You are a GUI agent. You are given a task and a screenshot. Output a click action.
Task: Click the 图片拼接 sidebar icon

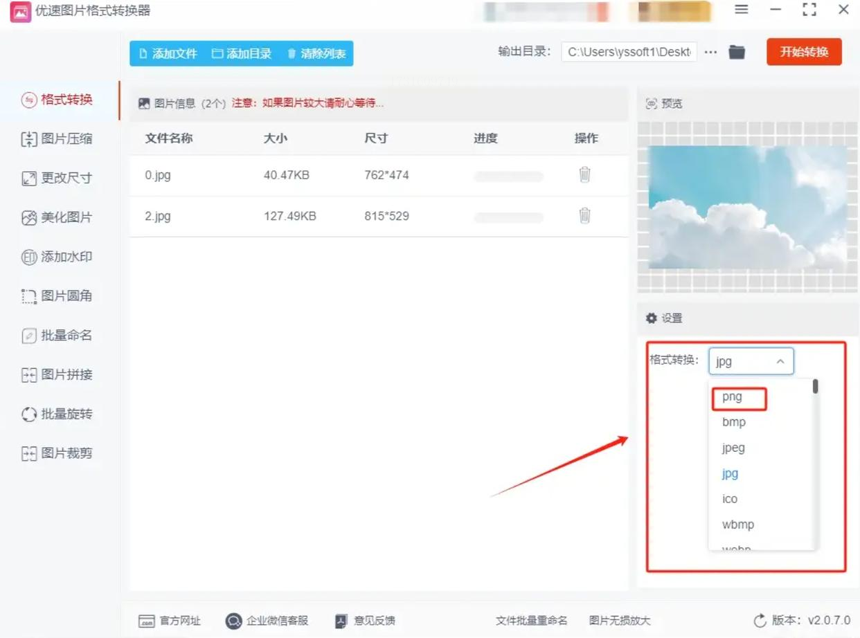tap(29, 376)
